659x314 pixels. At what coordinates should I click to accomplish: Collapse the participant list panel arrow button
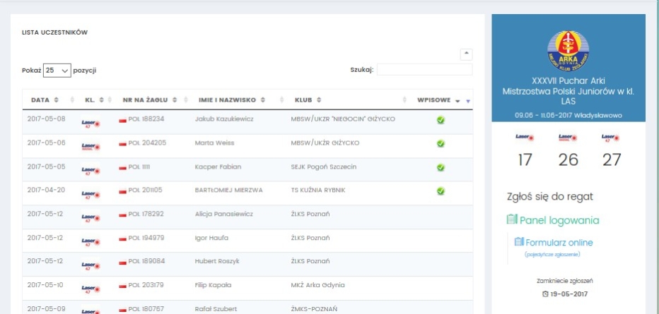pos(466,54)
